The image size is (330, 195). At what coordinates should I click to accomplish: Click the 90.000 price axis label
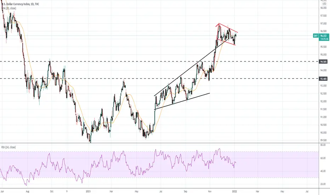(x=323, y=133)
